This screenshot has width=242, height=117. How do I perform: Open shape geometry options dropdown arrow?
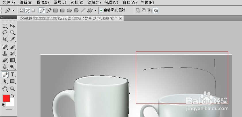(x=95, y=10)
